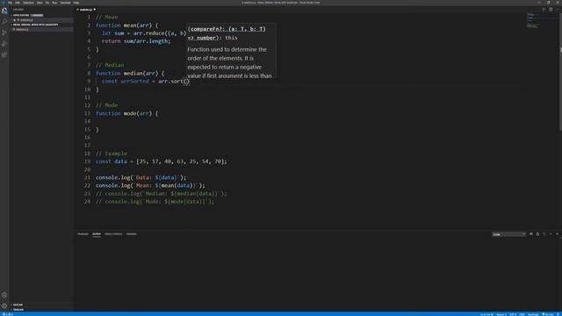
Task: Open the Manage gear icon
Action: click(4, 306)
